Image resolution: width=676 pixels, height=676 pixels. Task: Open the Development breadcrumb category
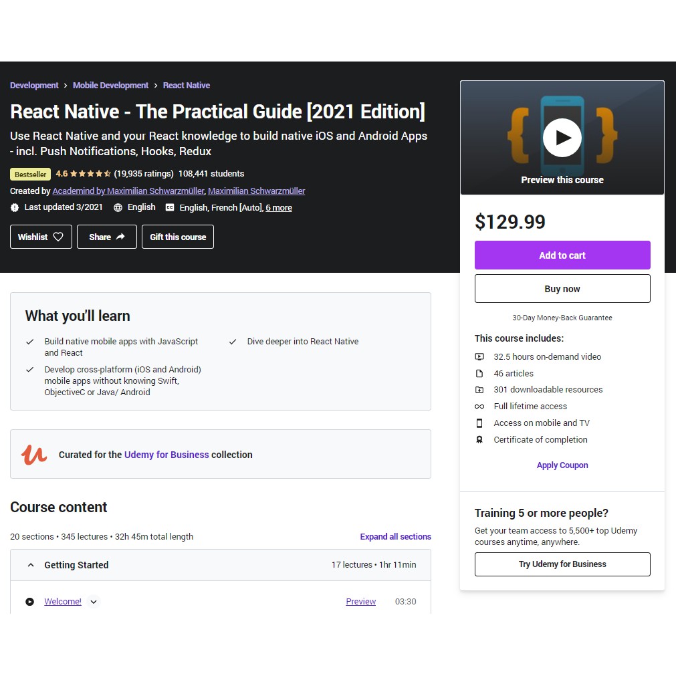coord(34,86)
